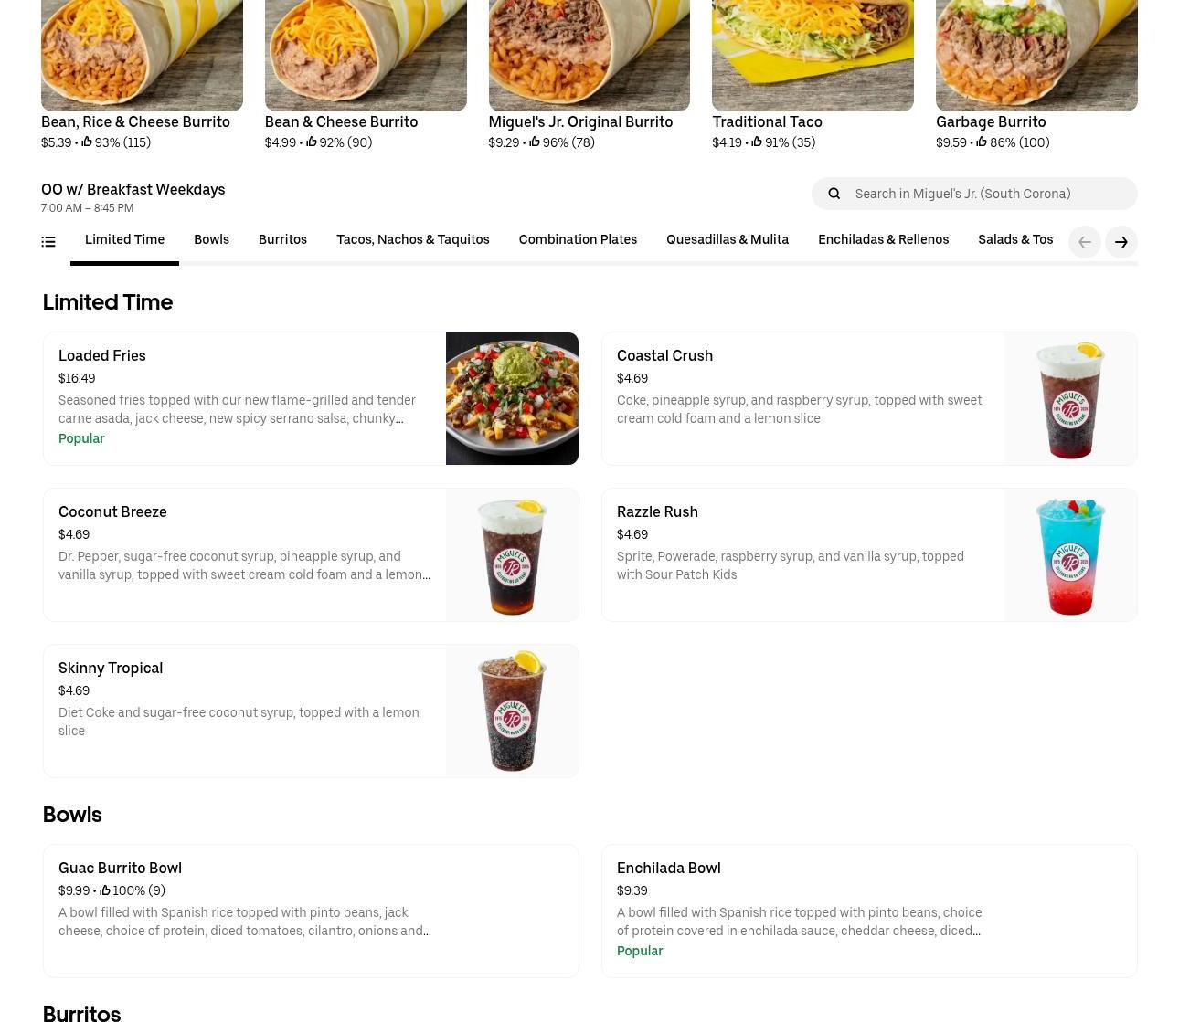Click the left arrow in the category bar
The image size is (1179, 1022).
point(1085,242)
